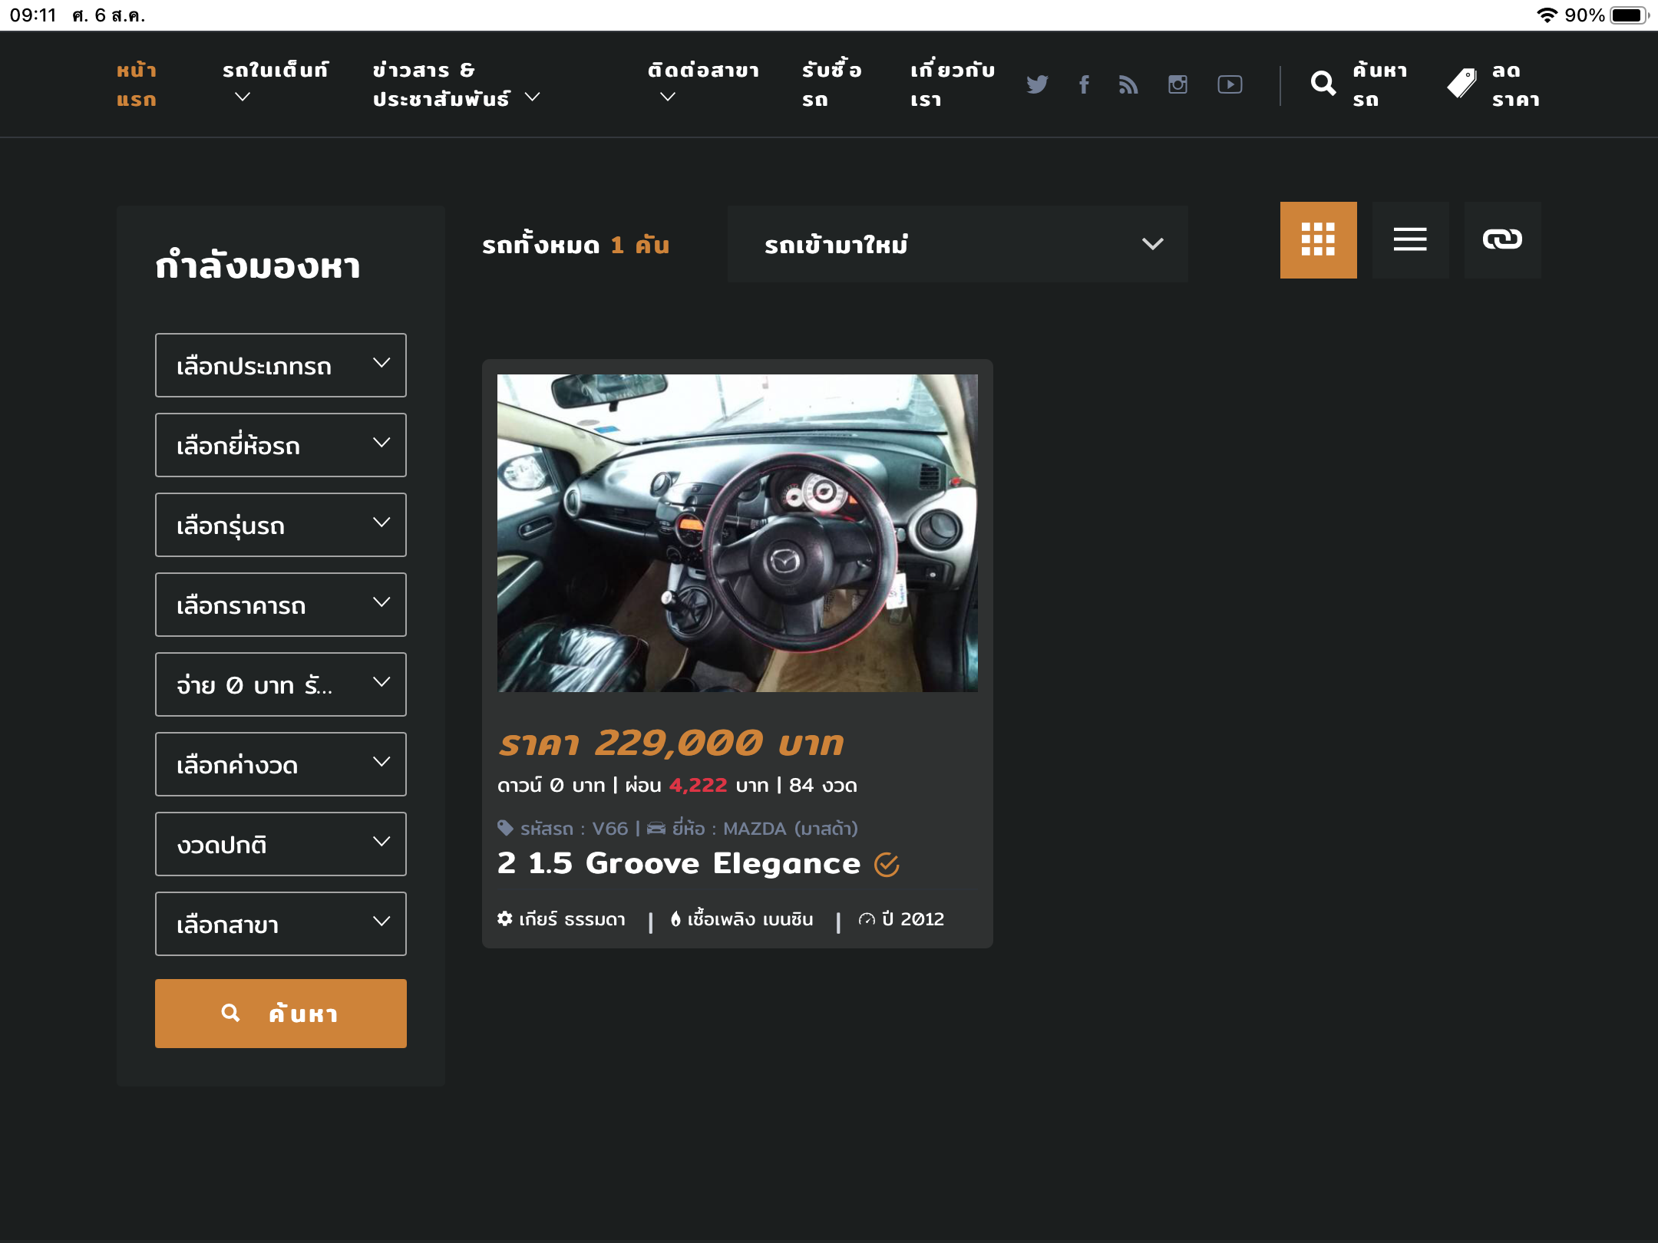Switch to list view layout
Viewport: 1658px width, 1243px height.
1410,240
